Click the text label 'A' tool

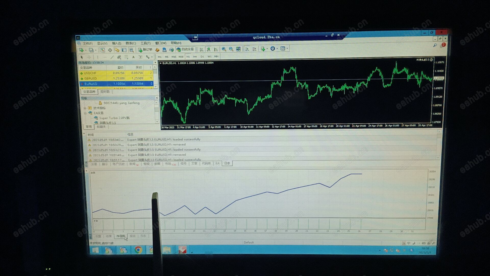point(133,57)
